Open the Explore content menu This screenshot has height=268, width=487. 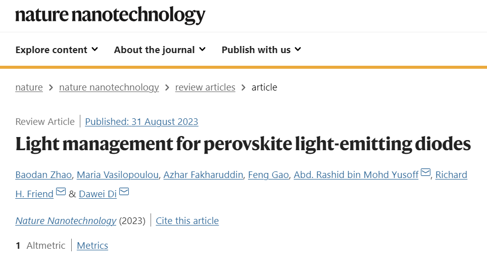pos(57,50)
